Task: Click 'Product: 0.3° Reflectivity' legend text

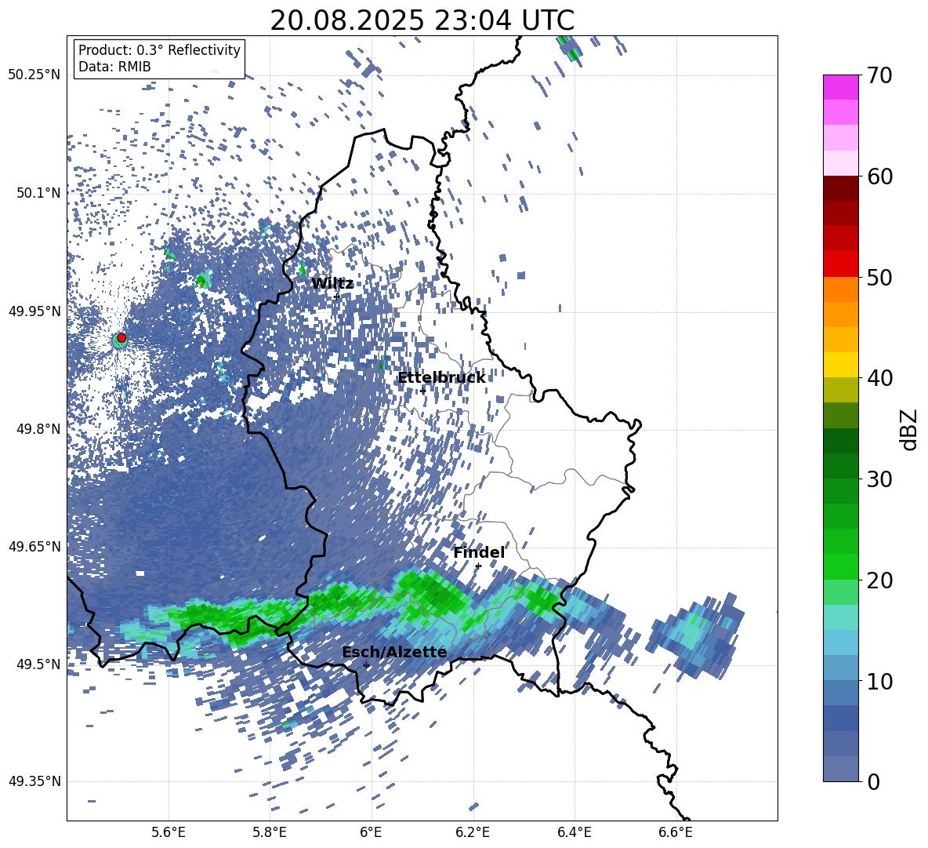Action: point(159,50)
